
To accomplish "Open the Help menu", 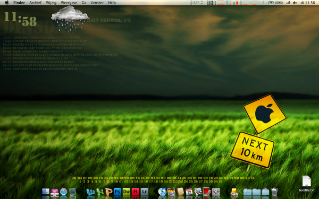I will coord(112,3).
